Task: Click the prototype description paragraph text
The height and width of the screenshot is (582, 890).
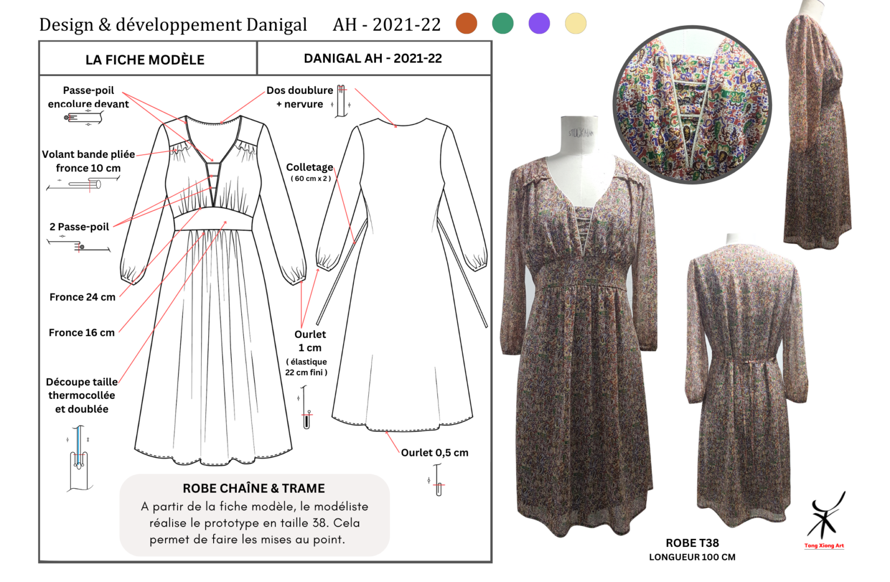Action: tap(255, 523)
